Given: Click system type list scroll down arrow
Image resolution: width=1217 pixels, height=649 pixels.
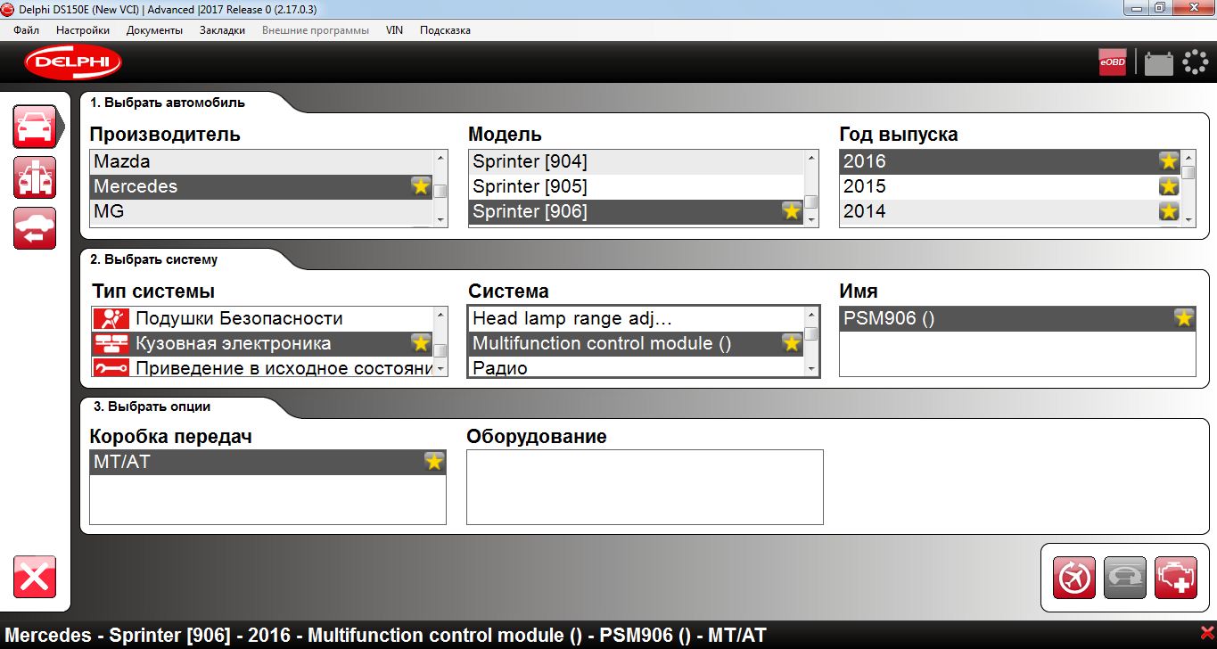Looking at the screenshot, I should click(440, 368).
